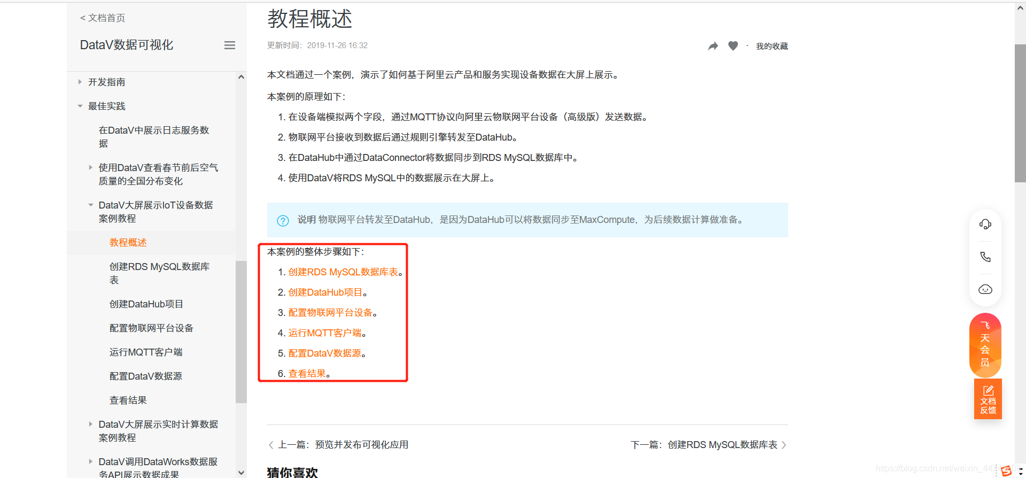The height and width of the screenshot is (478, 1026).
Task: Click the 更新时间 2019-11-26 16:32 text
Action: pos(317,45)
